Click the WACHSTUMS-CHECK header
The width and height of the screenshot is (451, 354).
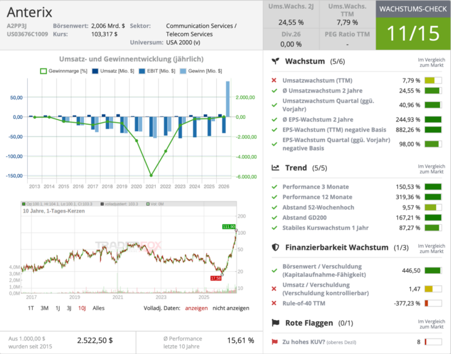point(413,9)
